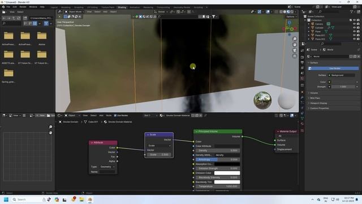Click the Absorption Color black swatch

coord(227,164)
